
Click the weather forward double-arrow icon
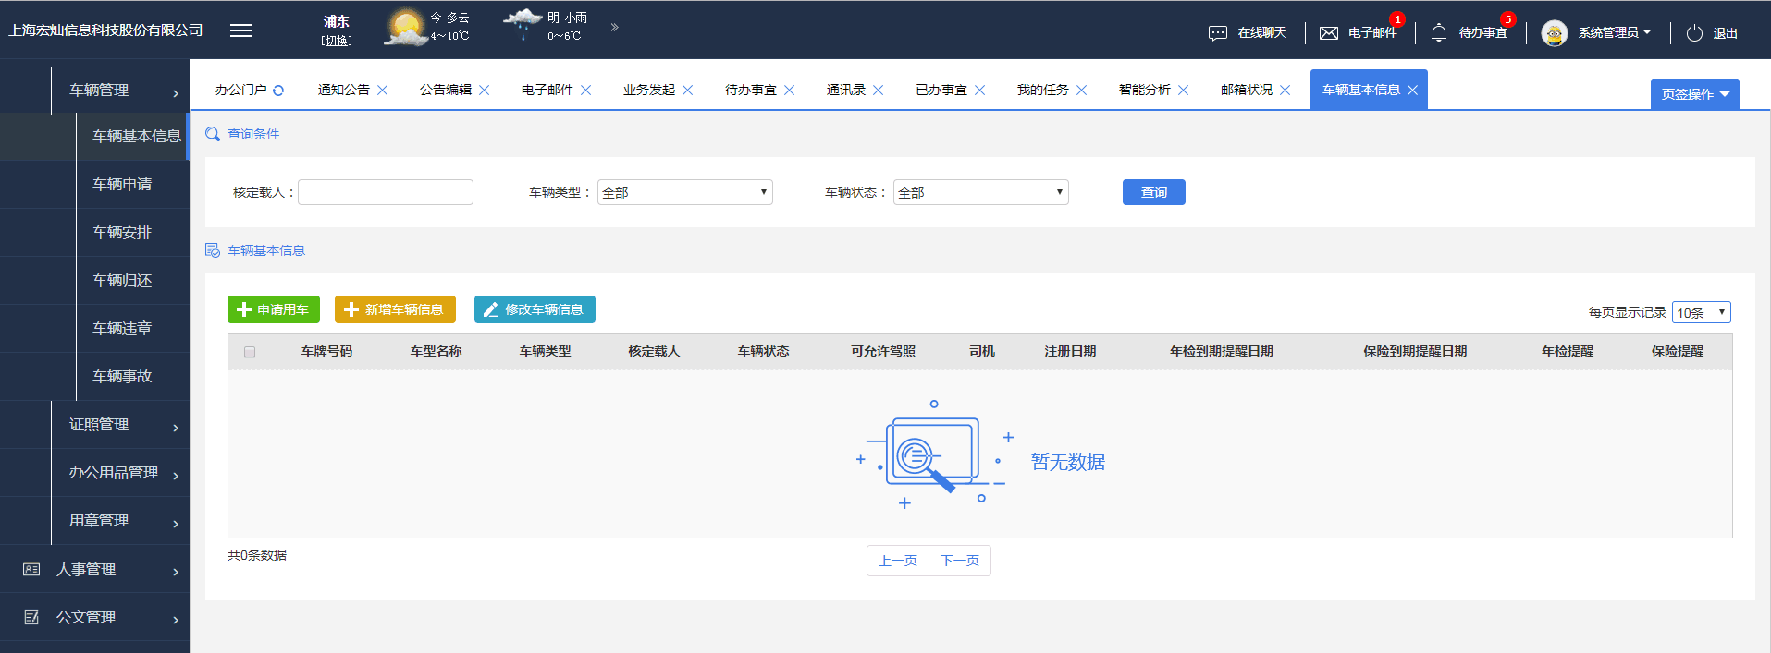click(614, 28)
